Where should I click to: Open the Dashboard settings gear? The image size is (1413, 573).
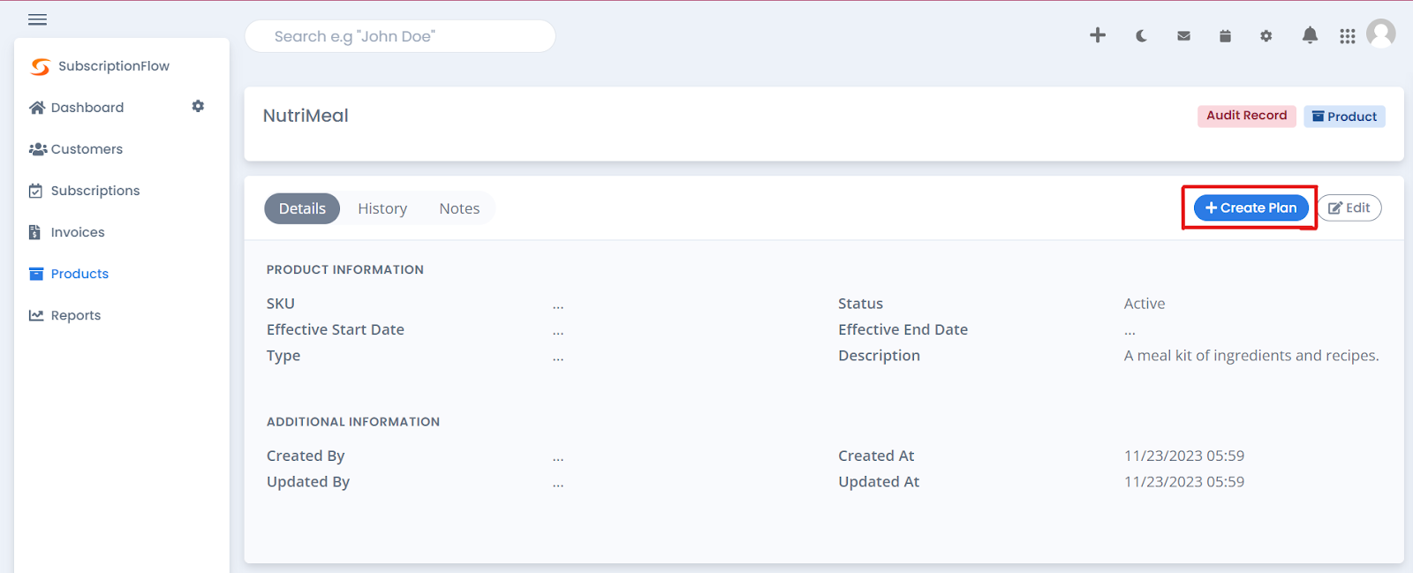(198, 106)
